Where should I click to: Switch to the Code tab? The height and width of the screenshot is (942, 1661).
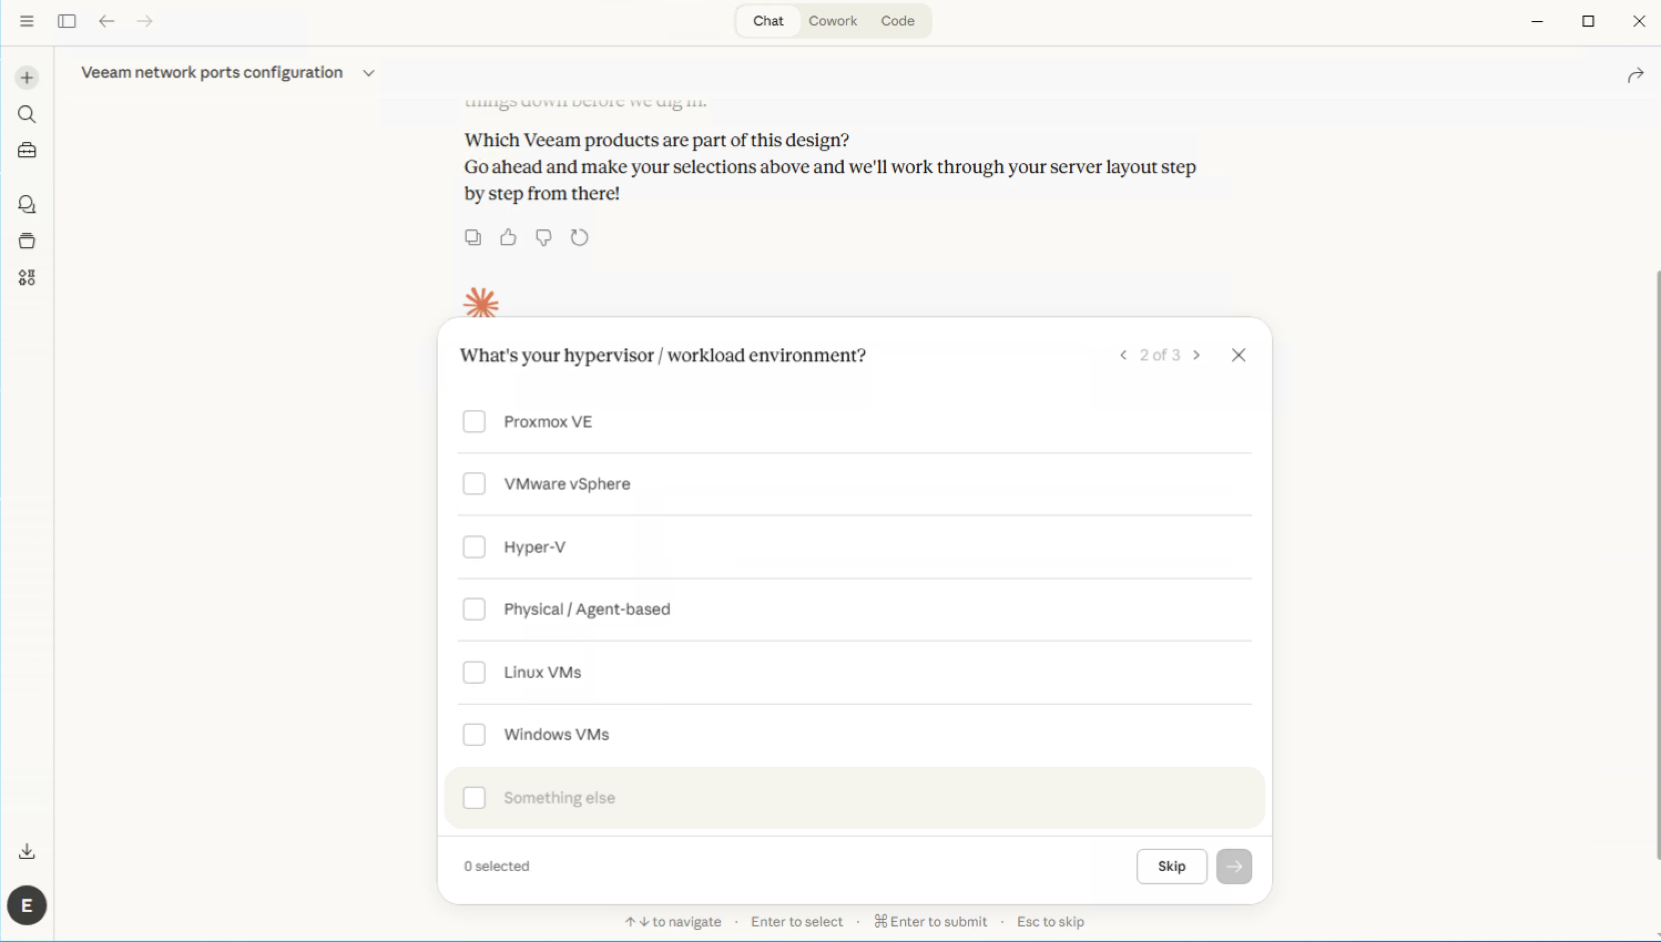897,22
